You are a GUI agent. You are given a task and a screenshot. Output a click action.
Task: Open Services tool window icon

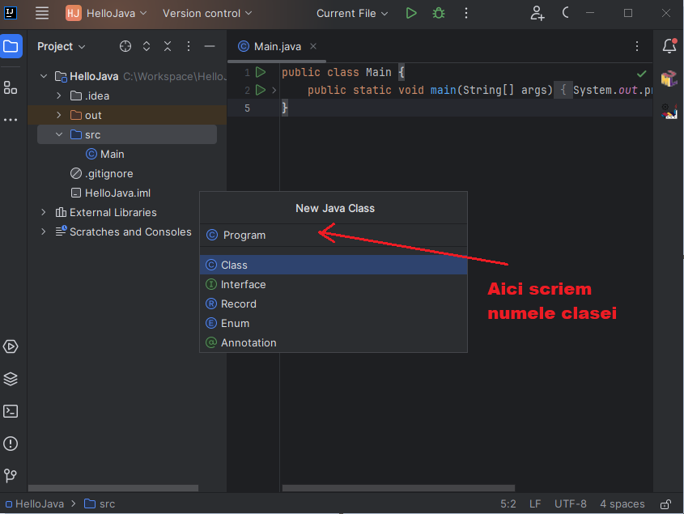point(11,346)
